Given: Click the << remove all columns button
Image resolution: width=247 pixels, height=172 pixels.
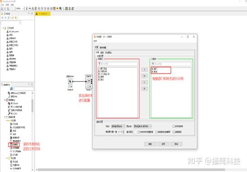Looking at the screenshot, I should [x=144, y=88].
